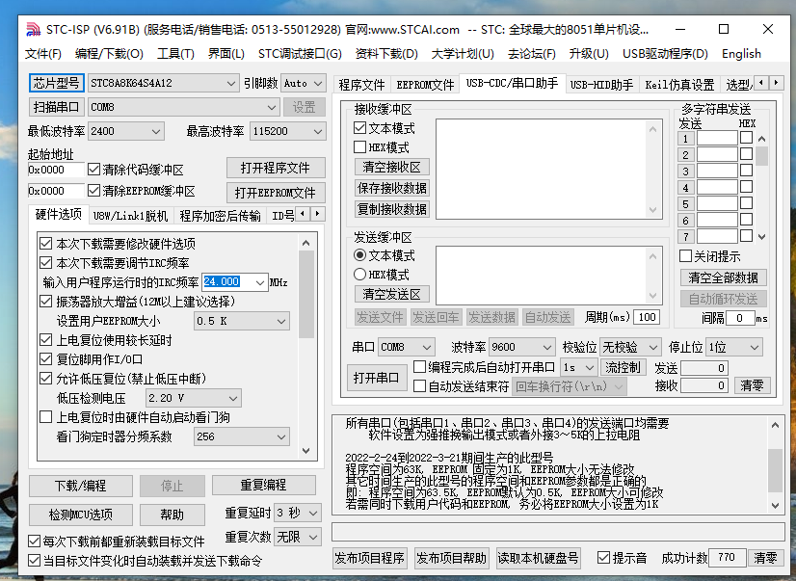Click the 芯片型号 button
Screen dimensions: 796x581
tap(56, 83)
